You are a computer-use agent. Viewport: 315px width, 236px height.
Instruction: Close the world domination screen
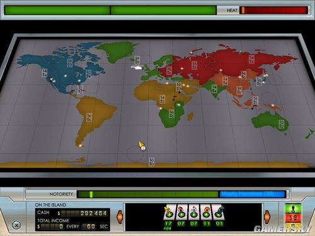point(16,225)
